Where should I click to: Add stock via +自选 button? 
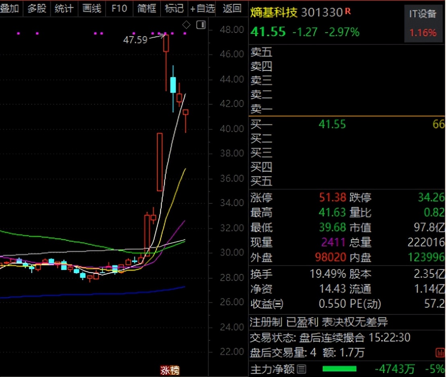(202, 8)
